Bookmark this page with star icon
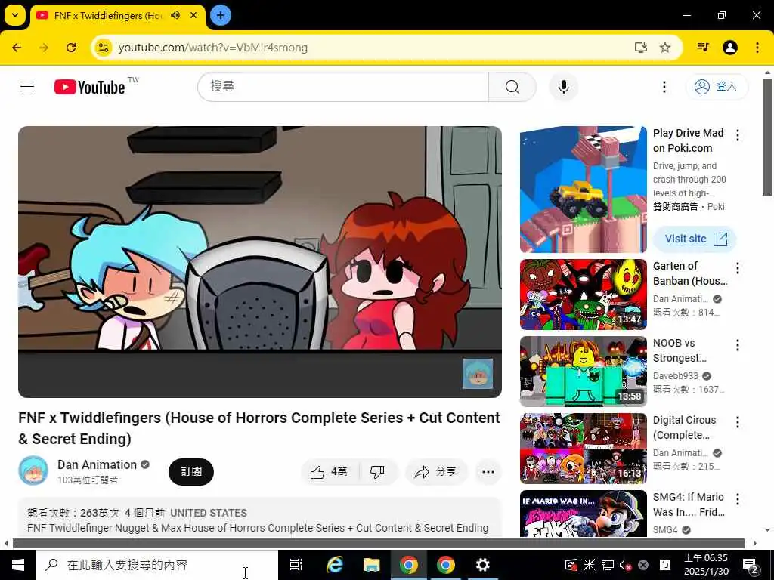Viewport: 774px width, 580px height. tap(665, 48)
